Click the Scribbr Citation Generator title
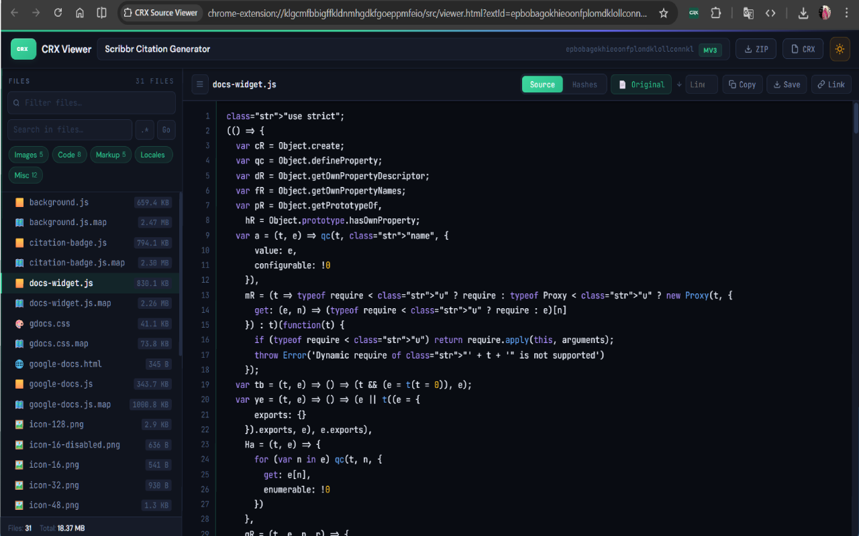This screenshot has width=859, height=536. click(x=158, y=49)
